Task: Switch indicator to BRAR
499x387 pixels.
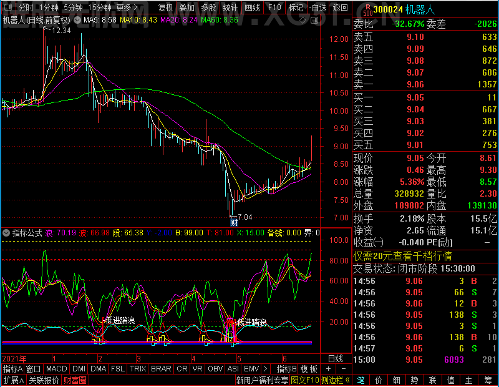Action: [161, 369]
